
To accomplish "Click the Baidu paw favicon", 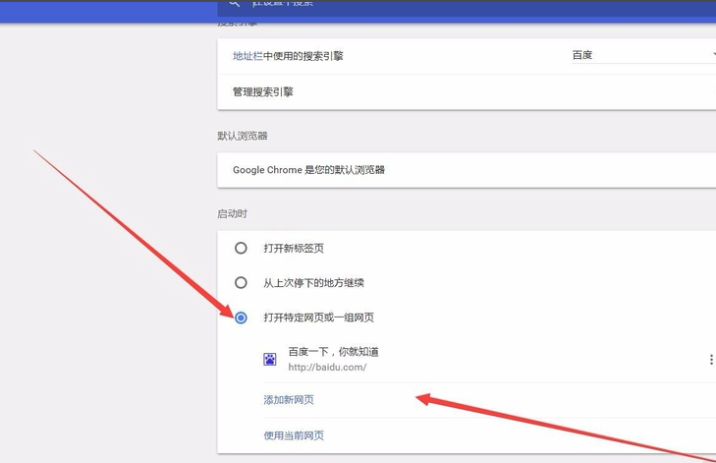I will pyautogui.click(x=270, y=360).
